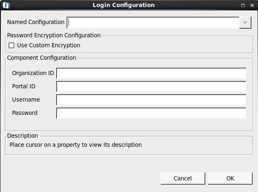
Task: Focus the Organization ID field
Action: pyautogui.click(x=151, y=73)
